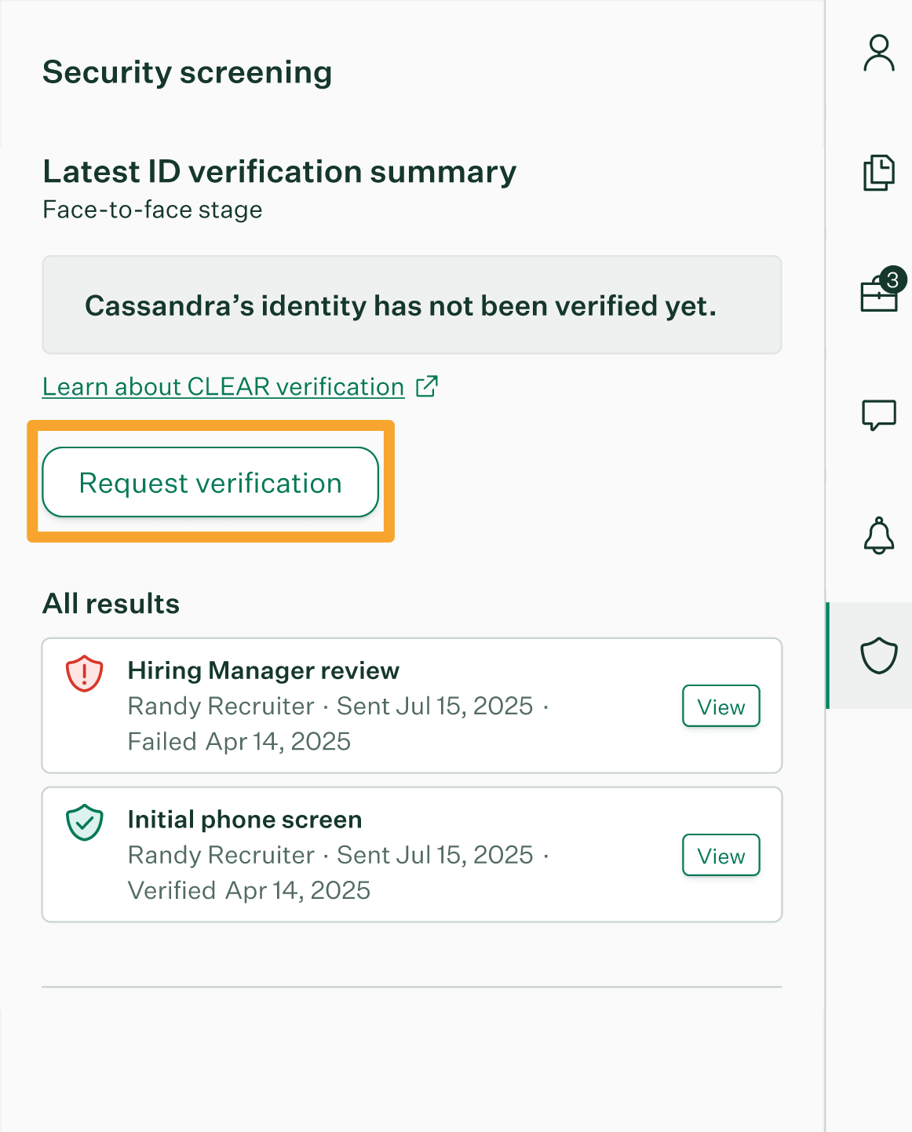Click the bell notifications icon
The image size is (912, 1132).
[878, 536]
